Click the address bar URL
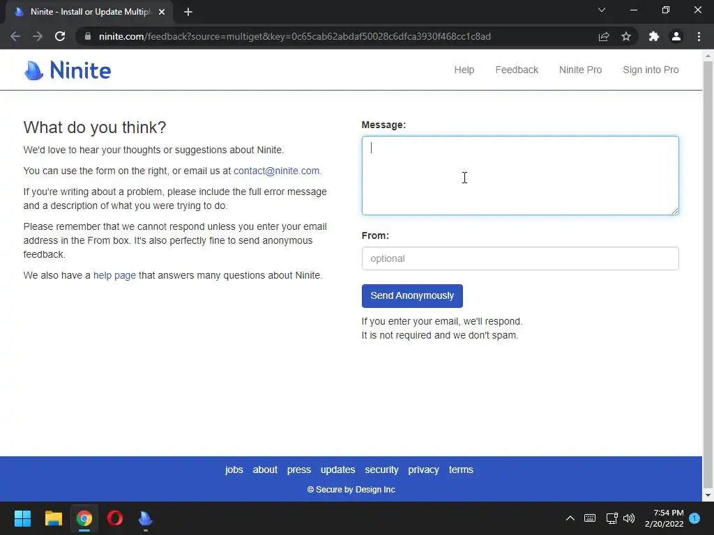The width and height of the screenshot is (714, 535). pos(295,36)
